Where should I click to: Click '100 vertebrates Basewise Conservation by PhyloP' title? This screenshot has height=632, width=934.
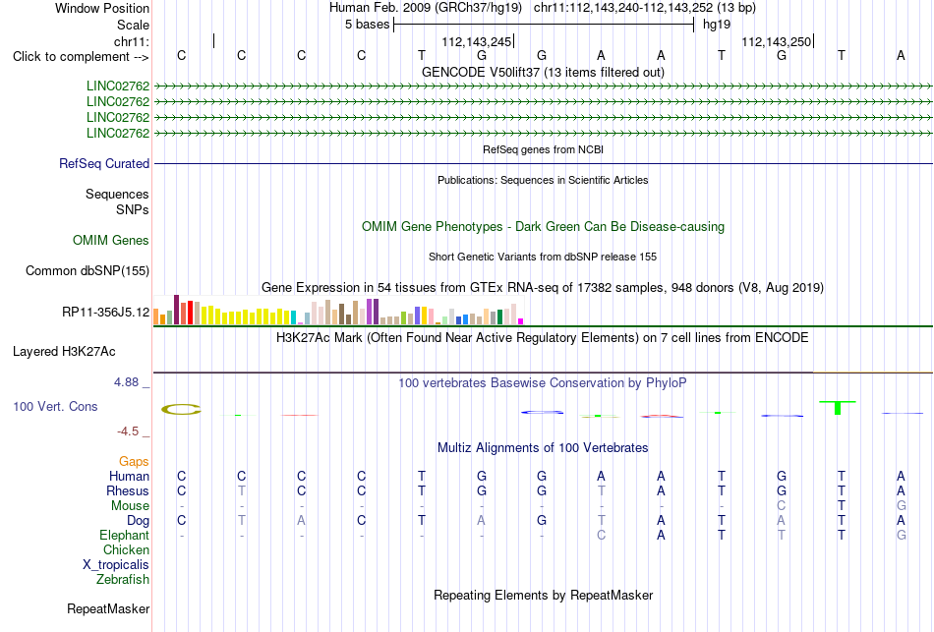pos(543,383)
